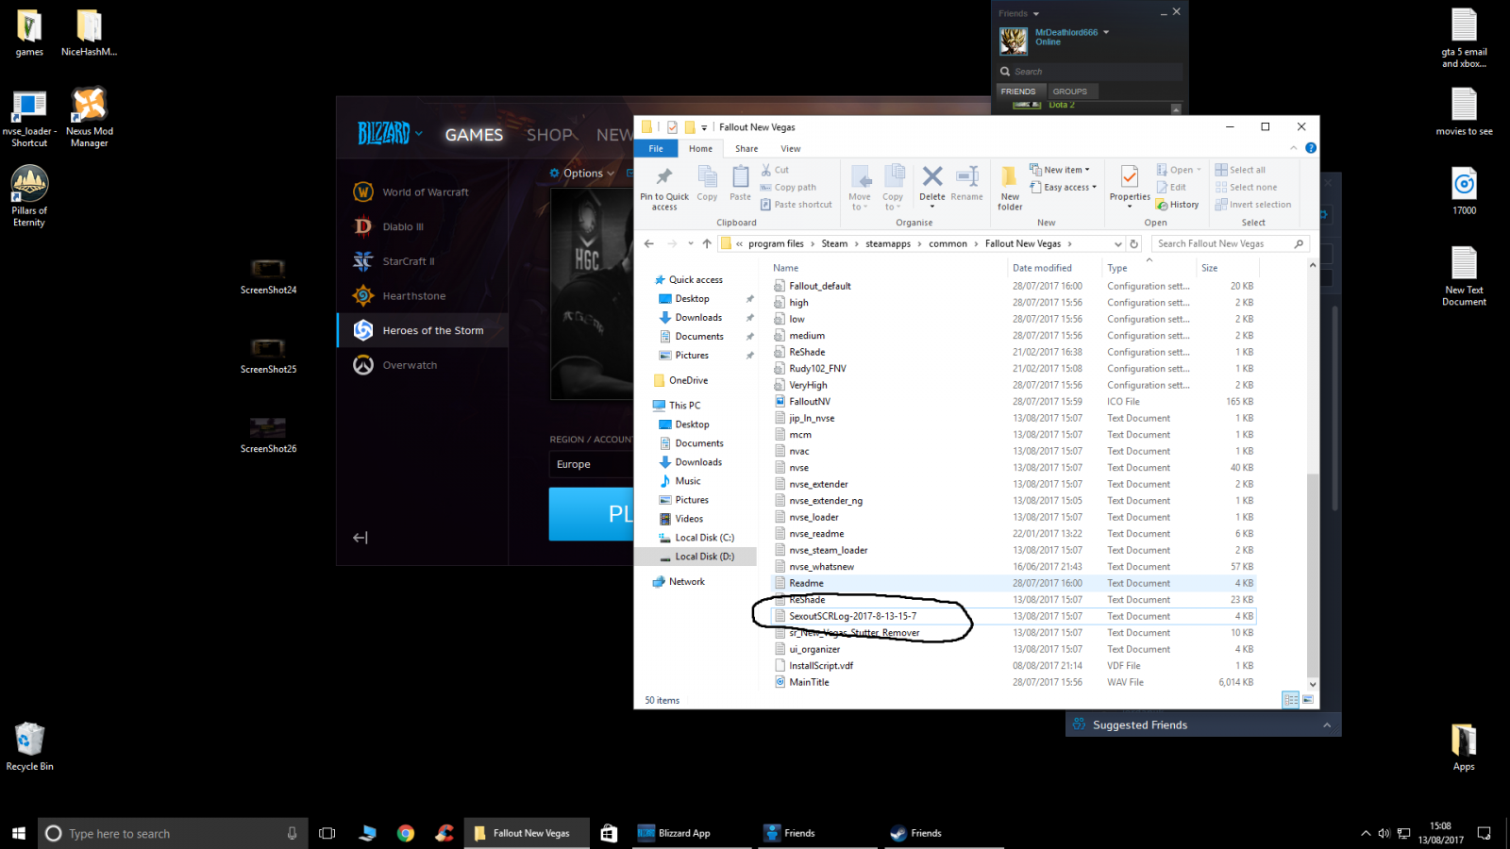
Task: Open Blizzard app Options dropdown
Action: [x=582, y=173]
